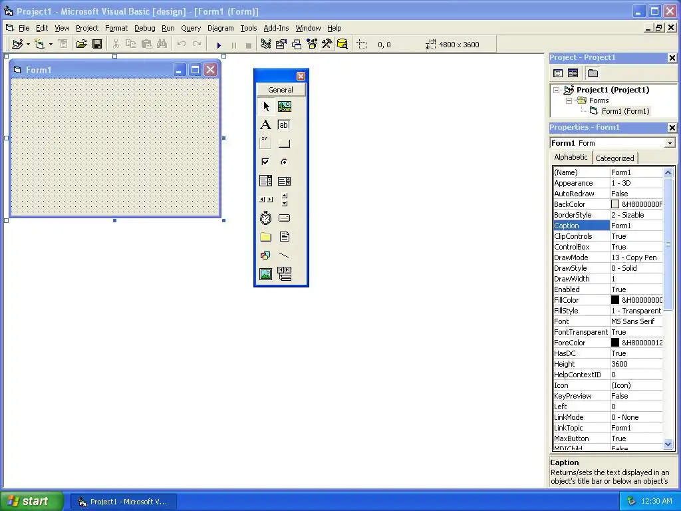This screenshot has width=681, height=511.
Task: Start the program with the Run arrow
Action: (219, 45)
